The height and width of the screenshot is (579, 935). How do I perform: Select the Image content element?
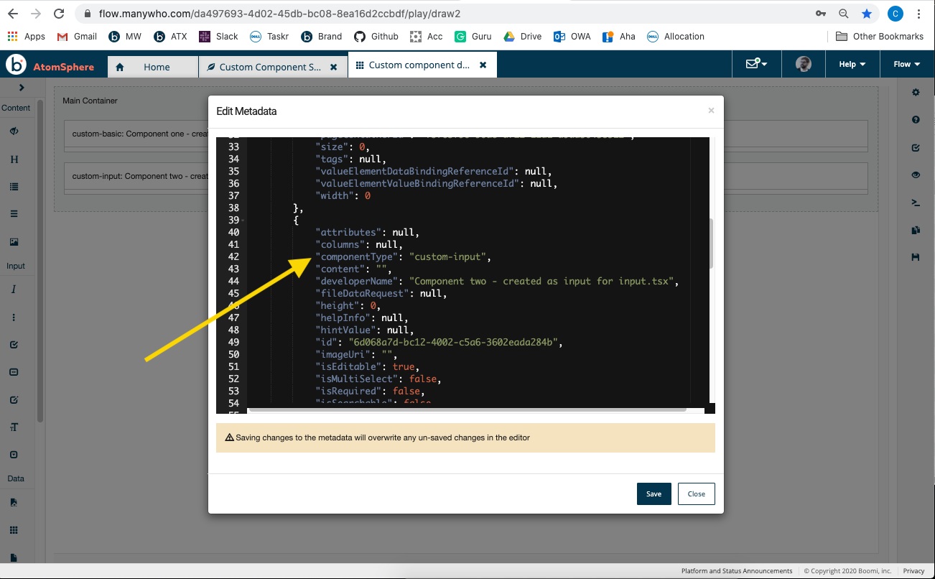click(16, 241)
